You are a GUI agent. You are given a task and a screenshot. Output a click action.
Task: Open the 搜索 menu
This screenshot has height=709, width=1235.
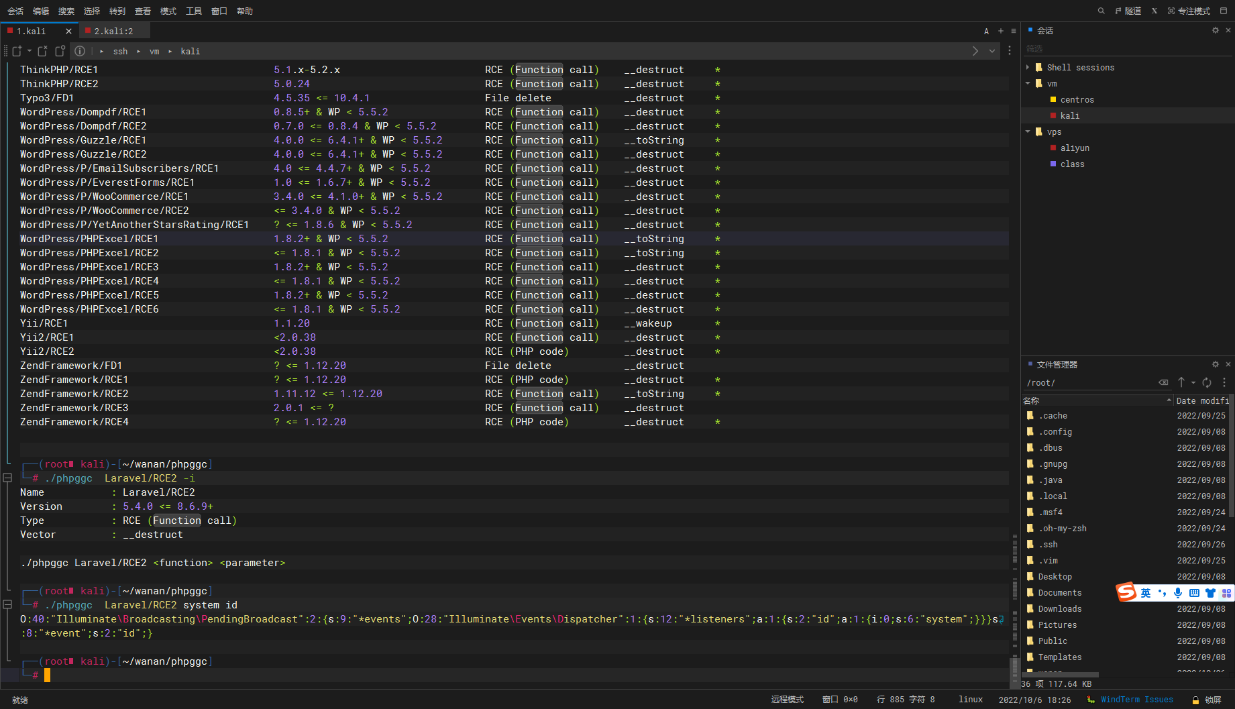[66, 11]
